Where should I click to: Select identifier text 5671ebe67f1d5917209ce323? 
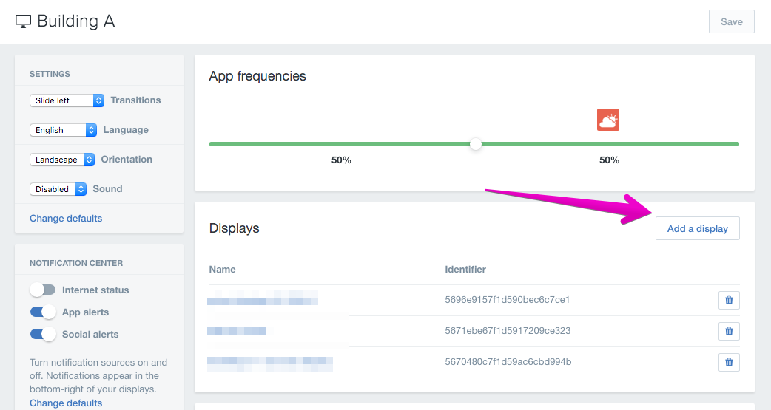pyautogui.click(x=508, y=330)
